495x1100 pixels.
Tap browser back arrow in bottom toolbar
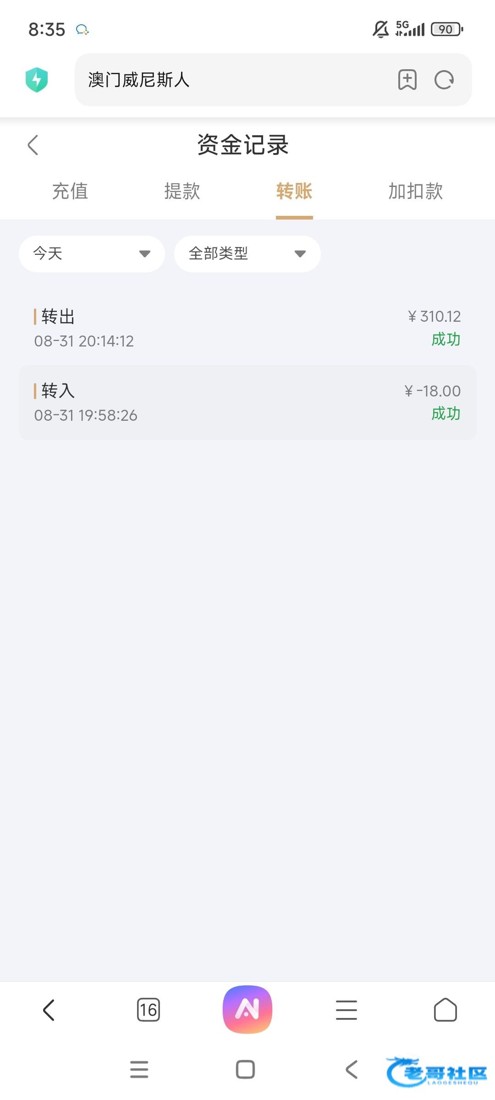tap(49, 1010)
